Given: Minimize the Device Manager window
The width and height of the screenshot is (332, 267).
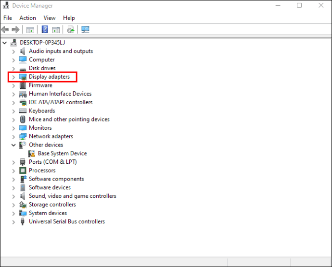Looking at the screenshot, I should (x=278, y=5).
